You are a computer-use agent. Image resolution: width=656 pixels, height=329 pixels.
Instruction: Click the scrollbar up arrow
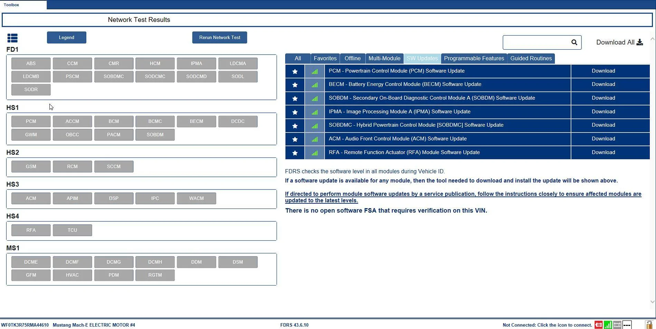click(652, 39)
